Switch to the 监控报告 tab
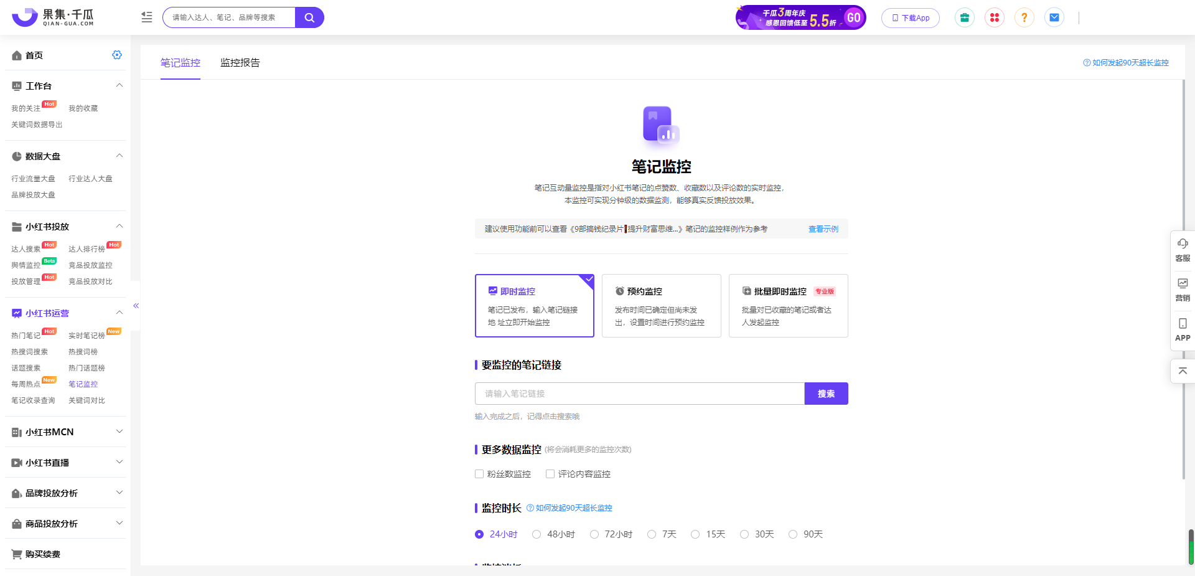The image size is (1195, 576). [x=240, y=62]
